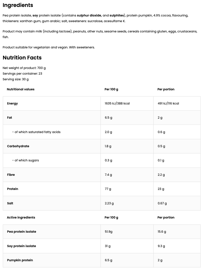Click the Ingredients heading

pyautogui.click(x=18, y=5)
